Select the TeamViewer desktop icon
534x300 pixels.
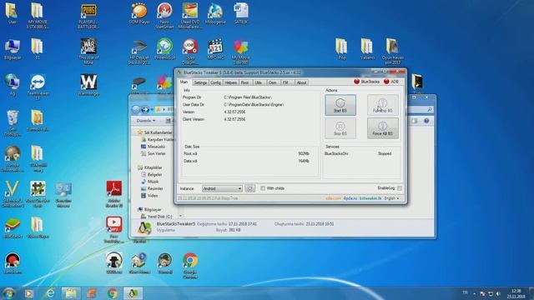coord(38,87)
